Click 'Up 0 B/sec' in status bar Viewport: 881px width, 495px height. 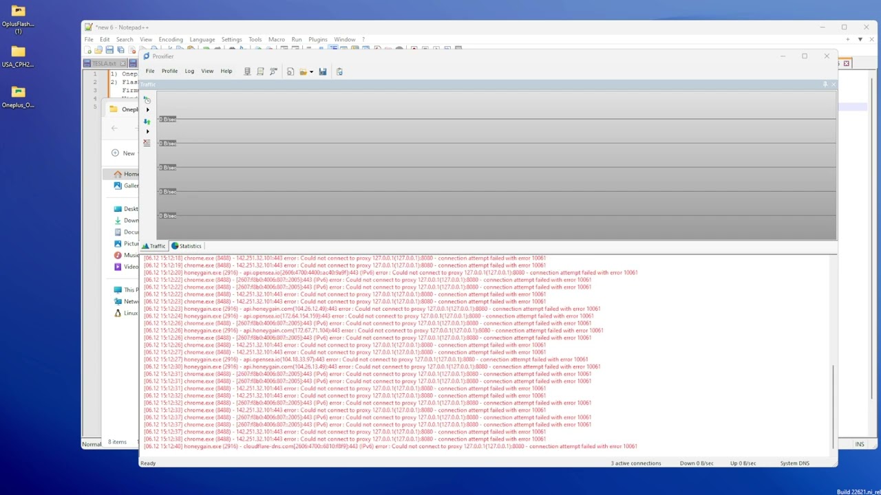click(743, 463)
